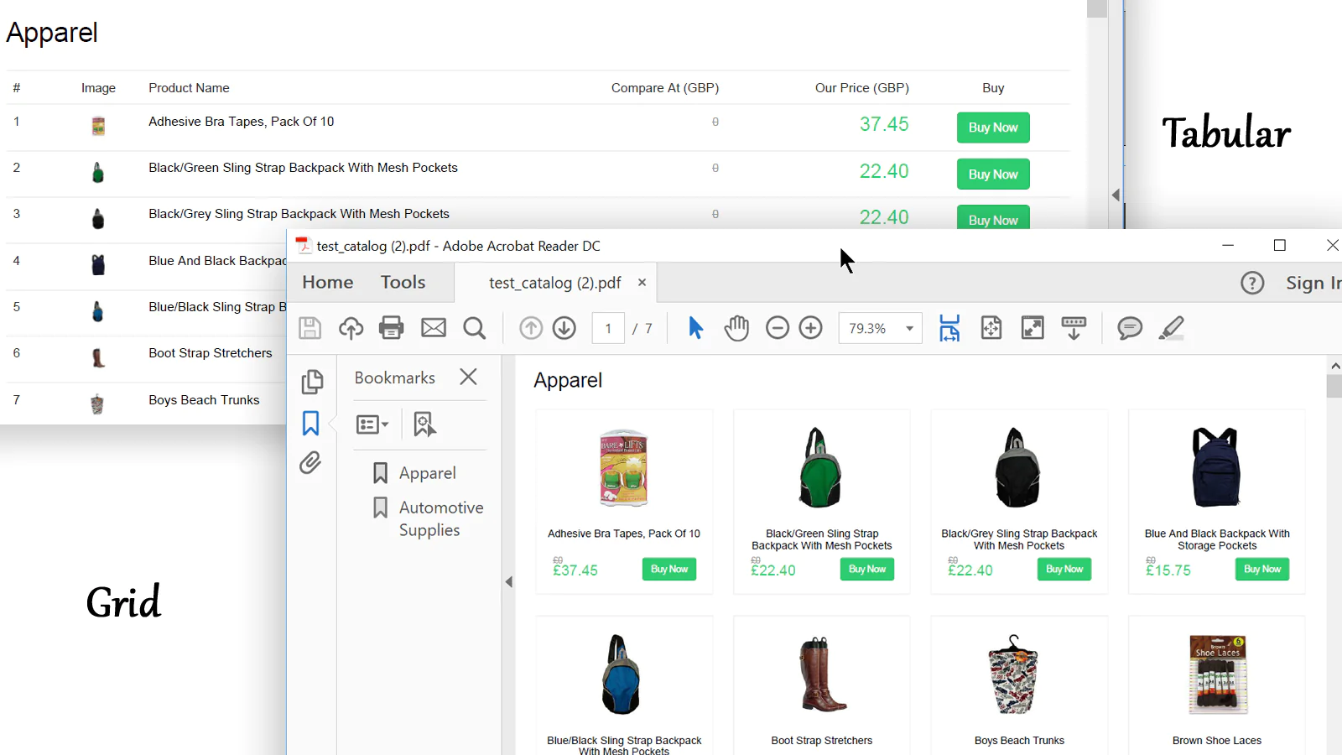Click the page number input field
Screen dimensions: 1342x755
(x=608, y=328)
